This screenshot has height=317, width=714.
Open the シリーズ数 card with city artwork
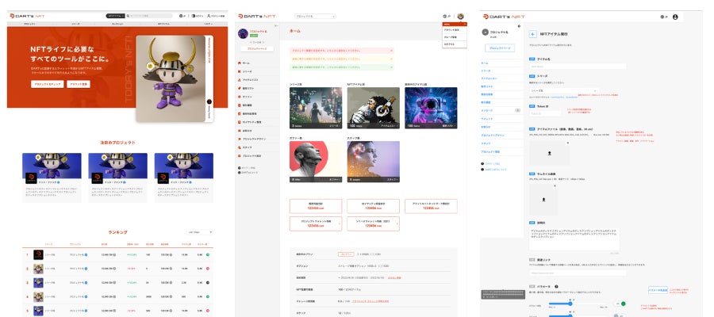[316, 109]
